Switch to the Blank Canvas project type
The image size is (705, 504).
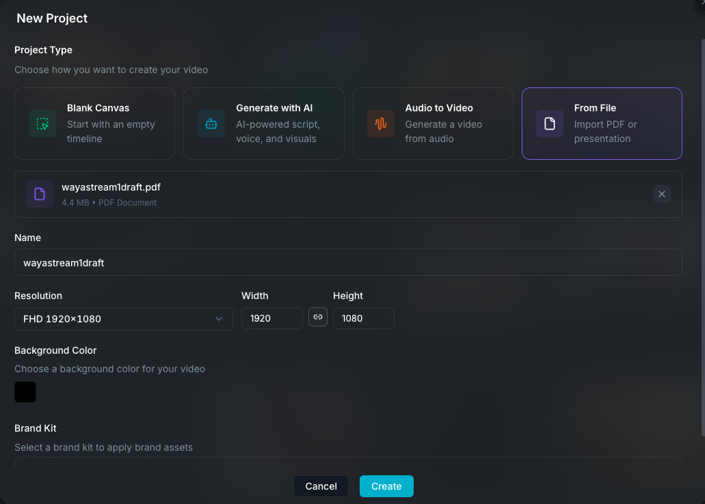coord(94,124)
